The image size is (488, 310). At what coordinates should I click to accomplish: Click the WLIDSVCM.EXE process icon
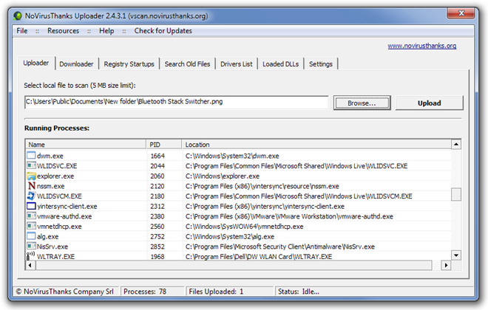click(31, 196)
